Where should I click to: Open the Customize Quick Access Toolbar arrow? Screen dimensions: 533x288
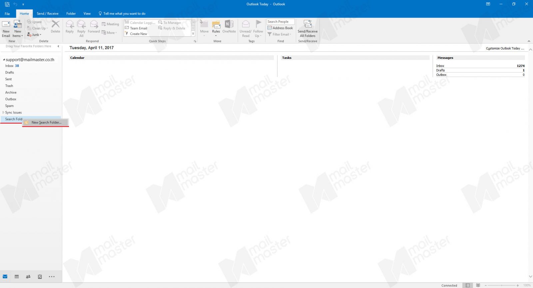coord(23,5)
